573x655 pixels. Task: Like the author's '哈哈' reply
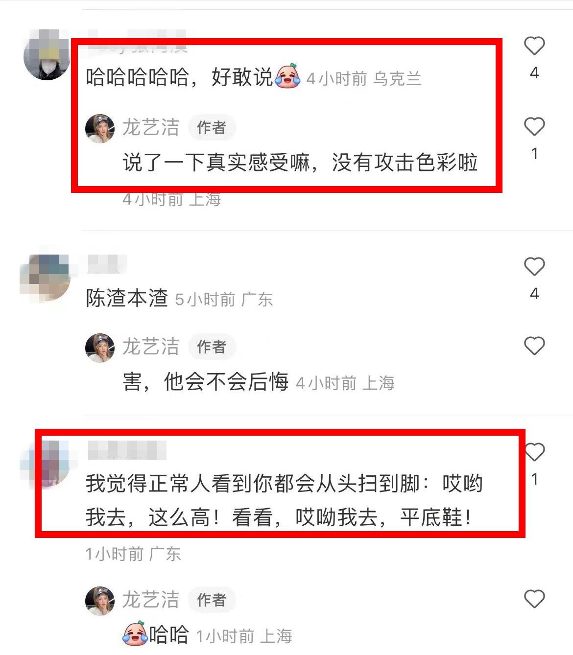tap(534, 599)
